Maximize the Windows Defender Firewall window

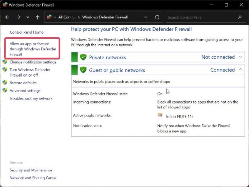(226, 5)
